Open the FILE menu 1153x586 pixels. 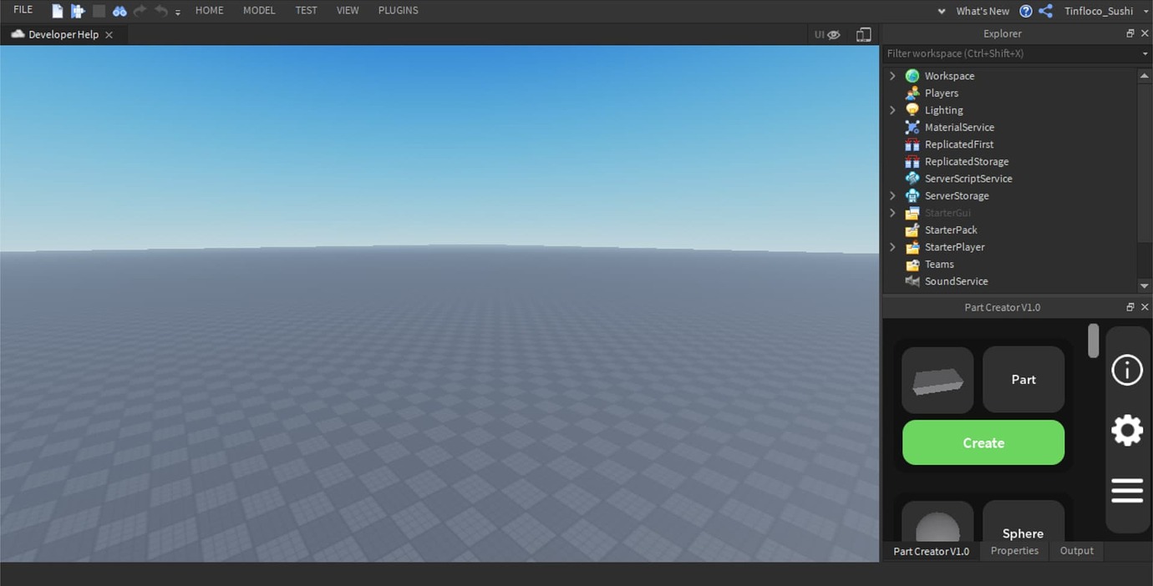click(x=23, y=10)
